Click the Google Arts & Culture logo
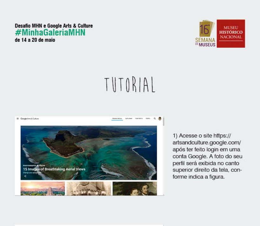Screen dimensions: 260x226 click(x=30, y=119)
